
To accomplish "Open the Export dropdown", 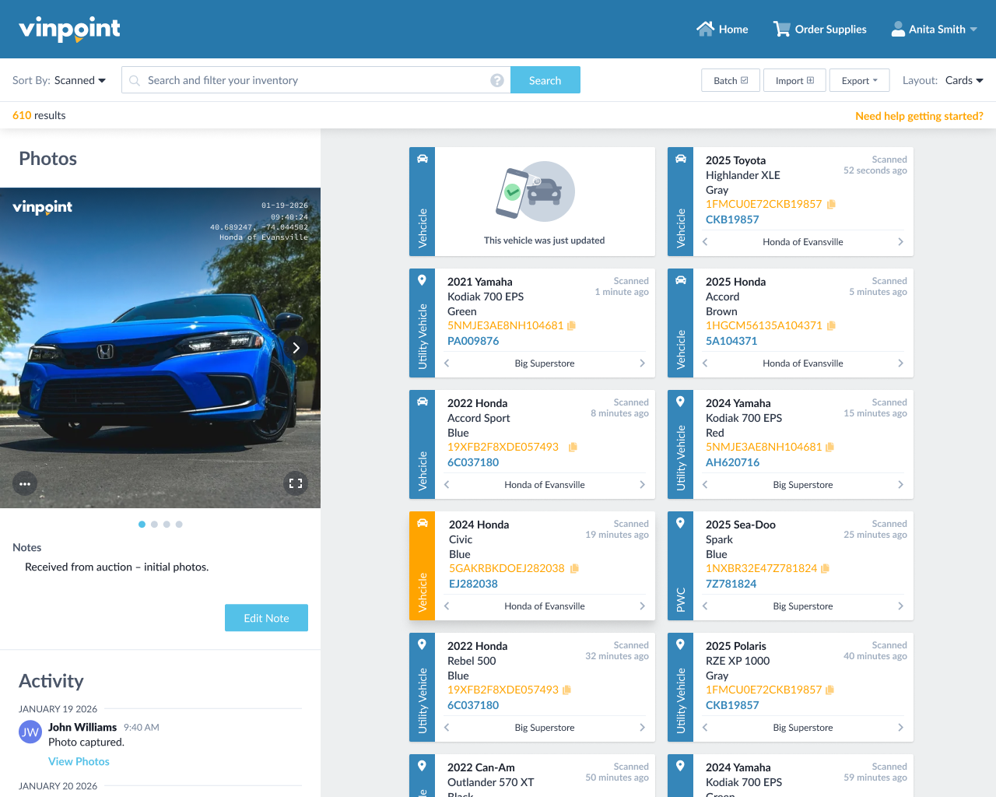I will tap(859, 80).
